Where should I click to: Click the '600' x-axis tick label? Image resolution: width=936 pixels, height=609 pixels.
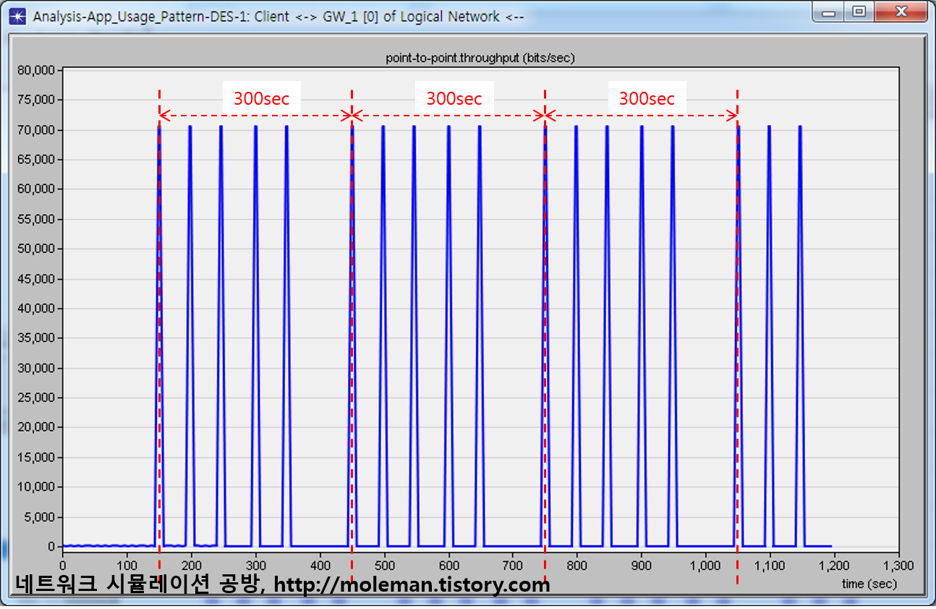[448, 566]
